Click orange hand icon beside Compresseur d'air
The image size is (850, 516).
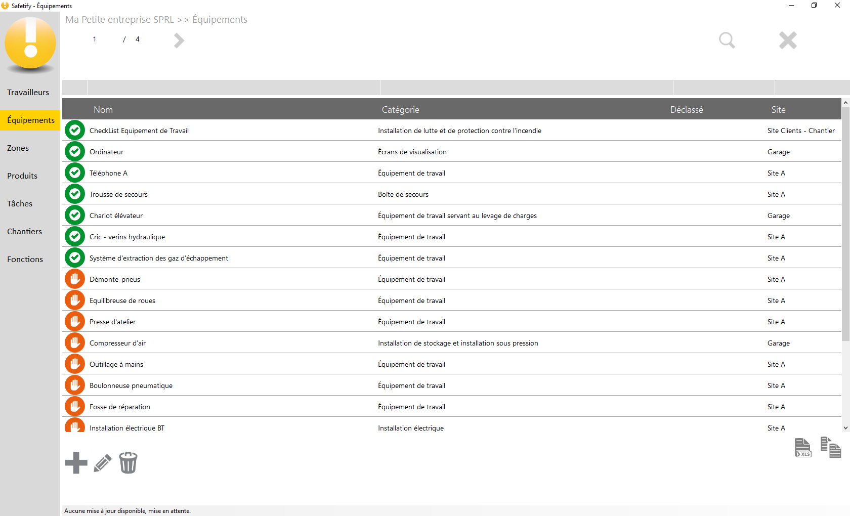pos(75,343)
